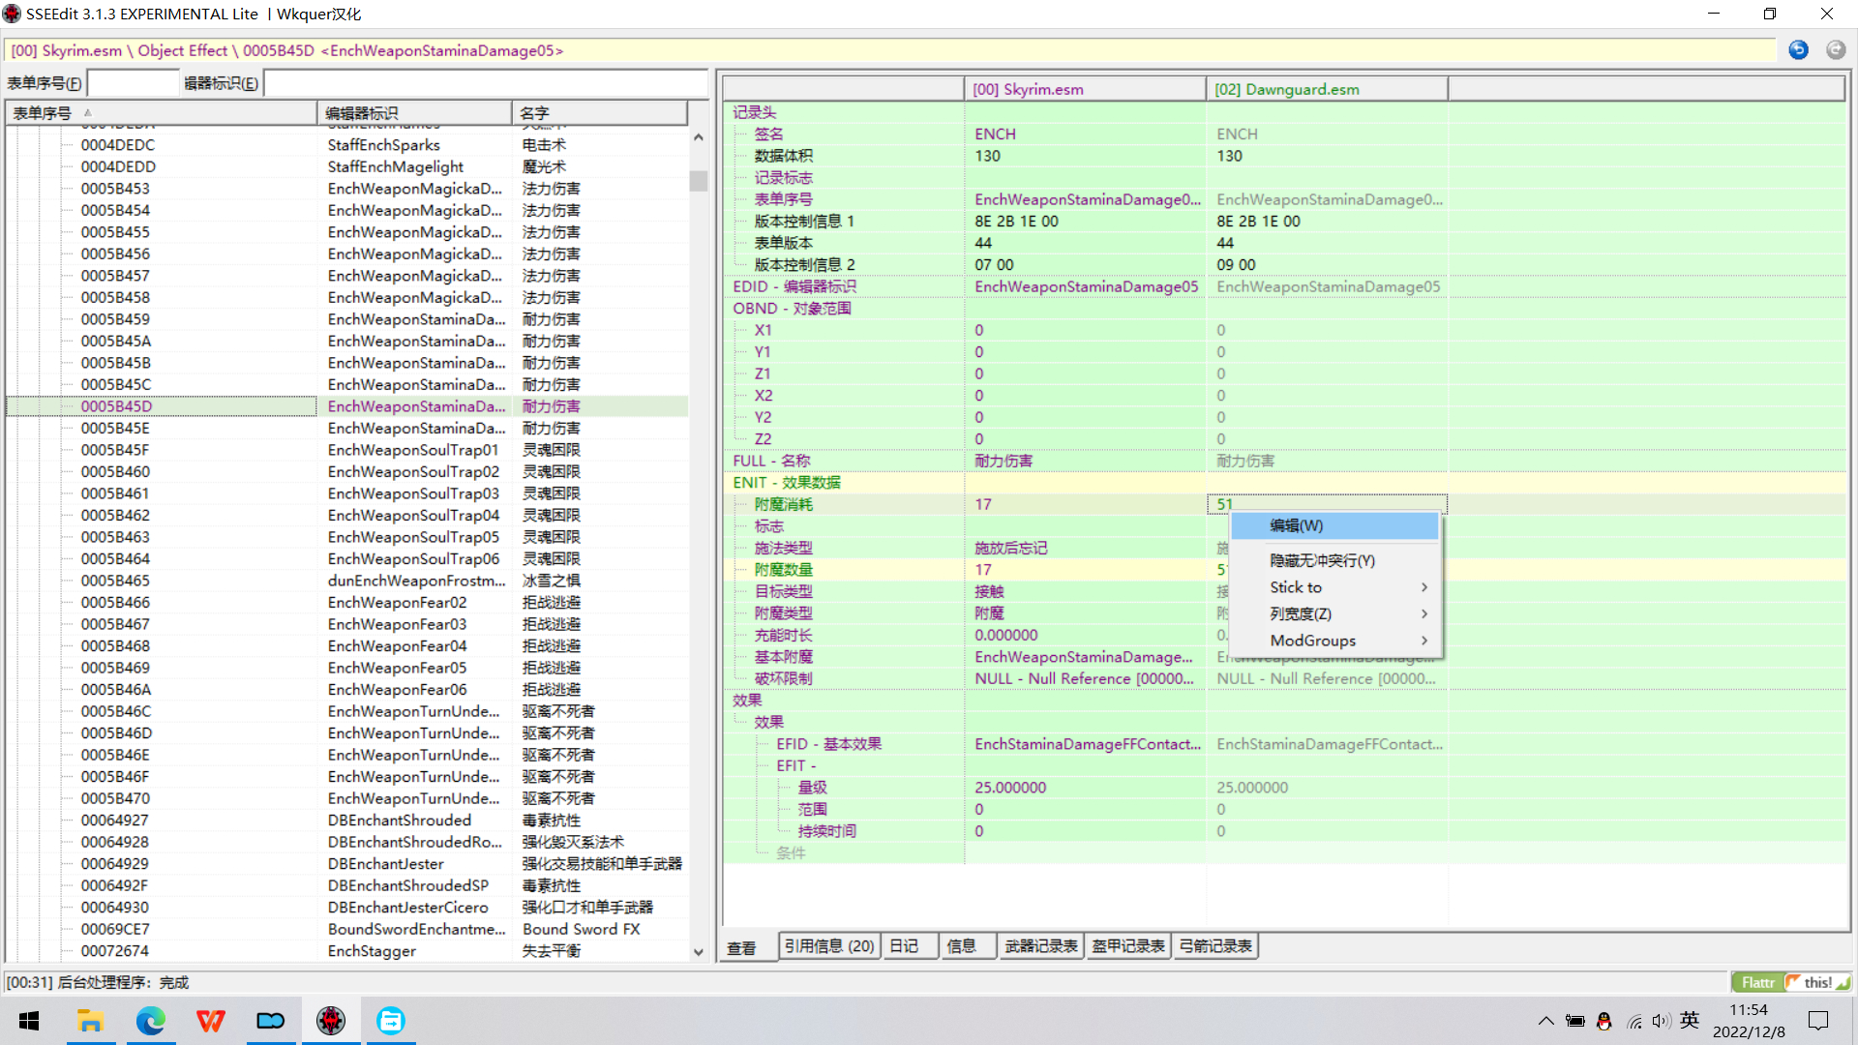Click the [02] Dawnguard.esm column header
Image resolution: width=1858 pixels, height=1045 pixels.
[1327, 89]
